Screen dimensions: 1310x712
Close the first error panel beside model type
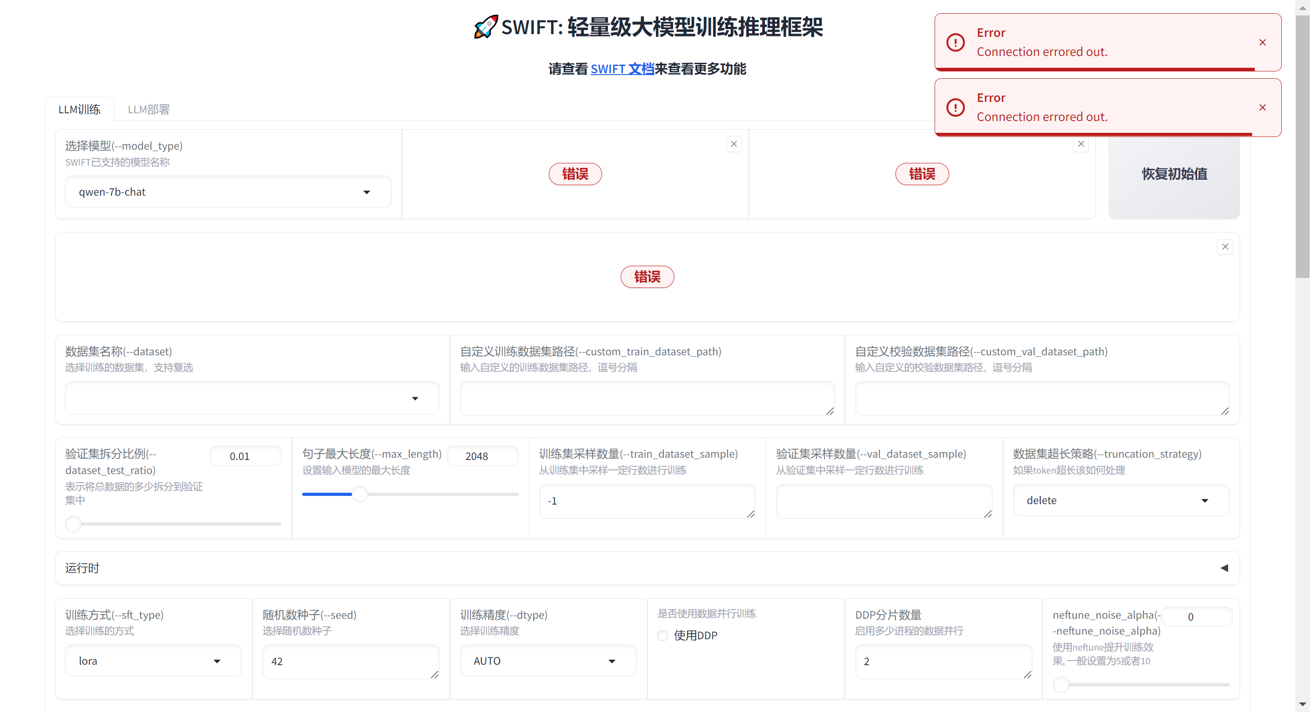click(x=734, y=144)
